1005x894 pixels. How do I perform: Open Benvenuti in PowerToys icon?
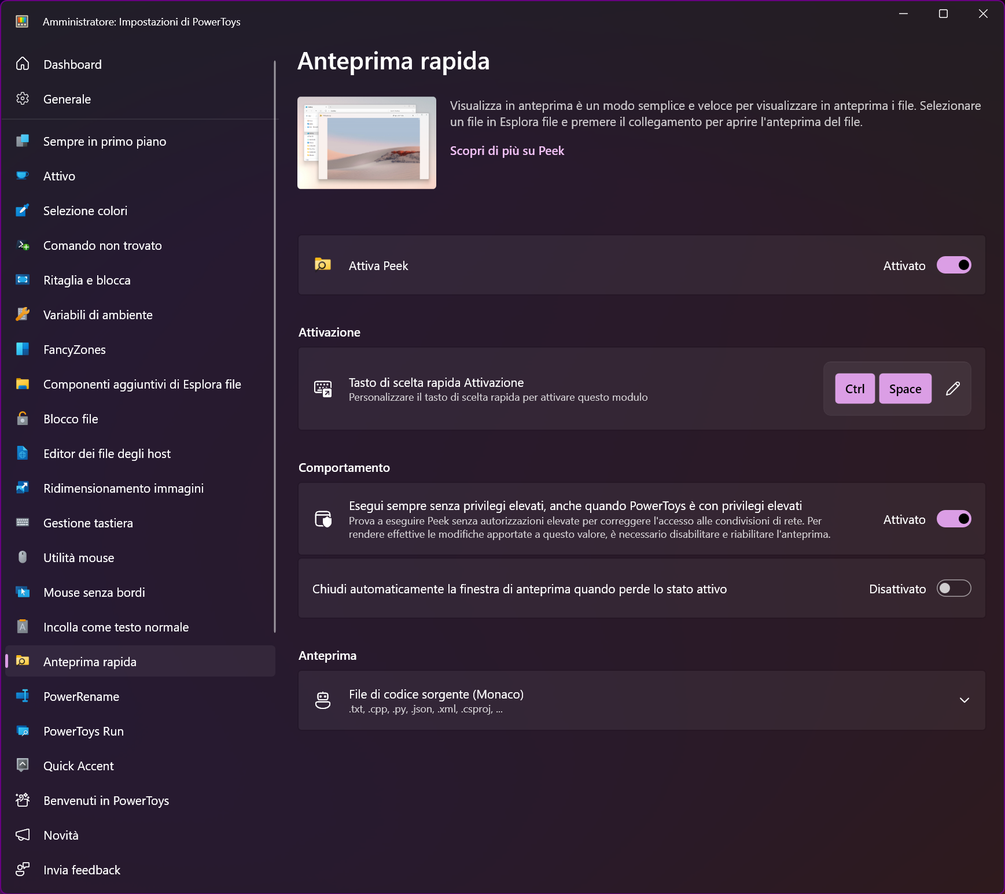coord(23,800)
